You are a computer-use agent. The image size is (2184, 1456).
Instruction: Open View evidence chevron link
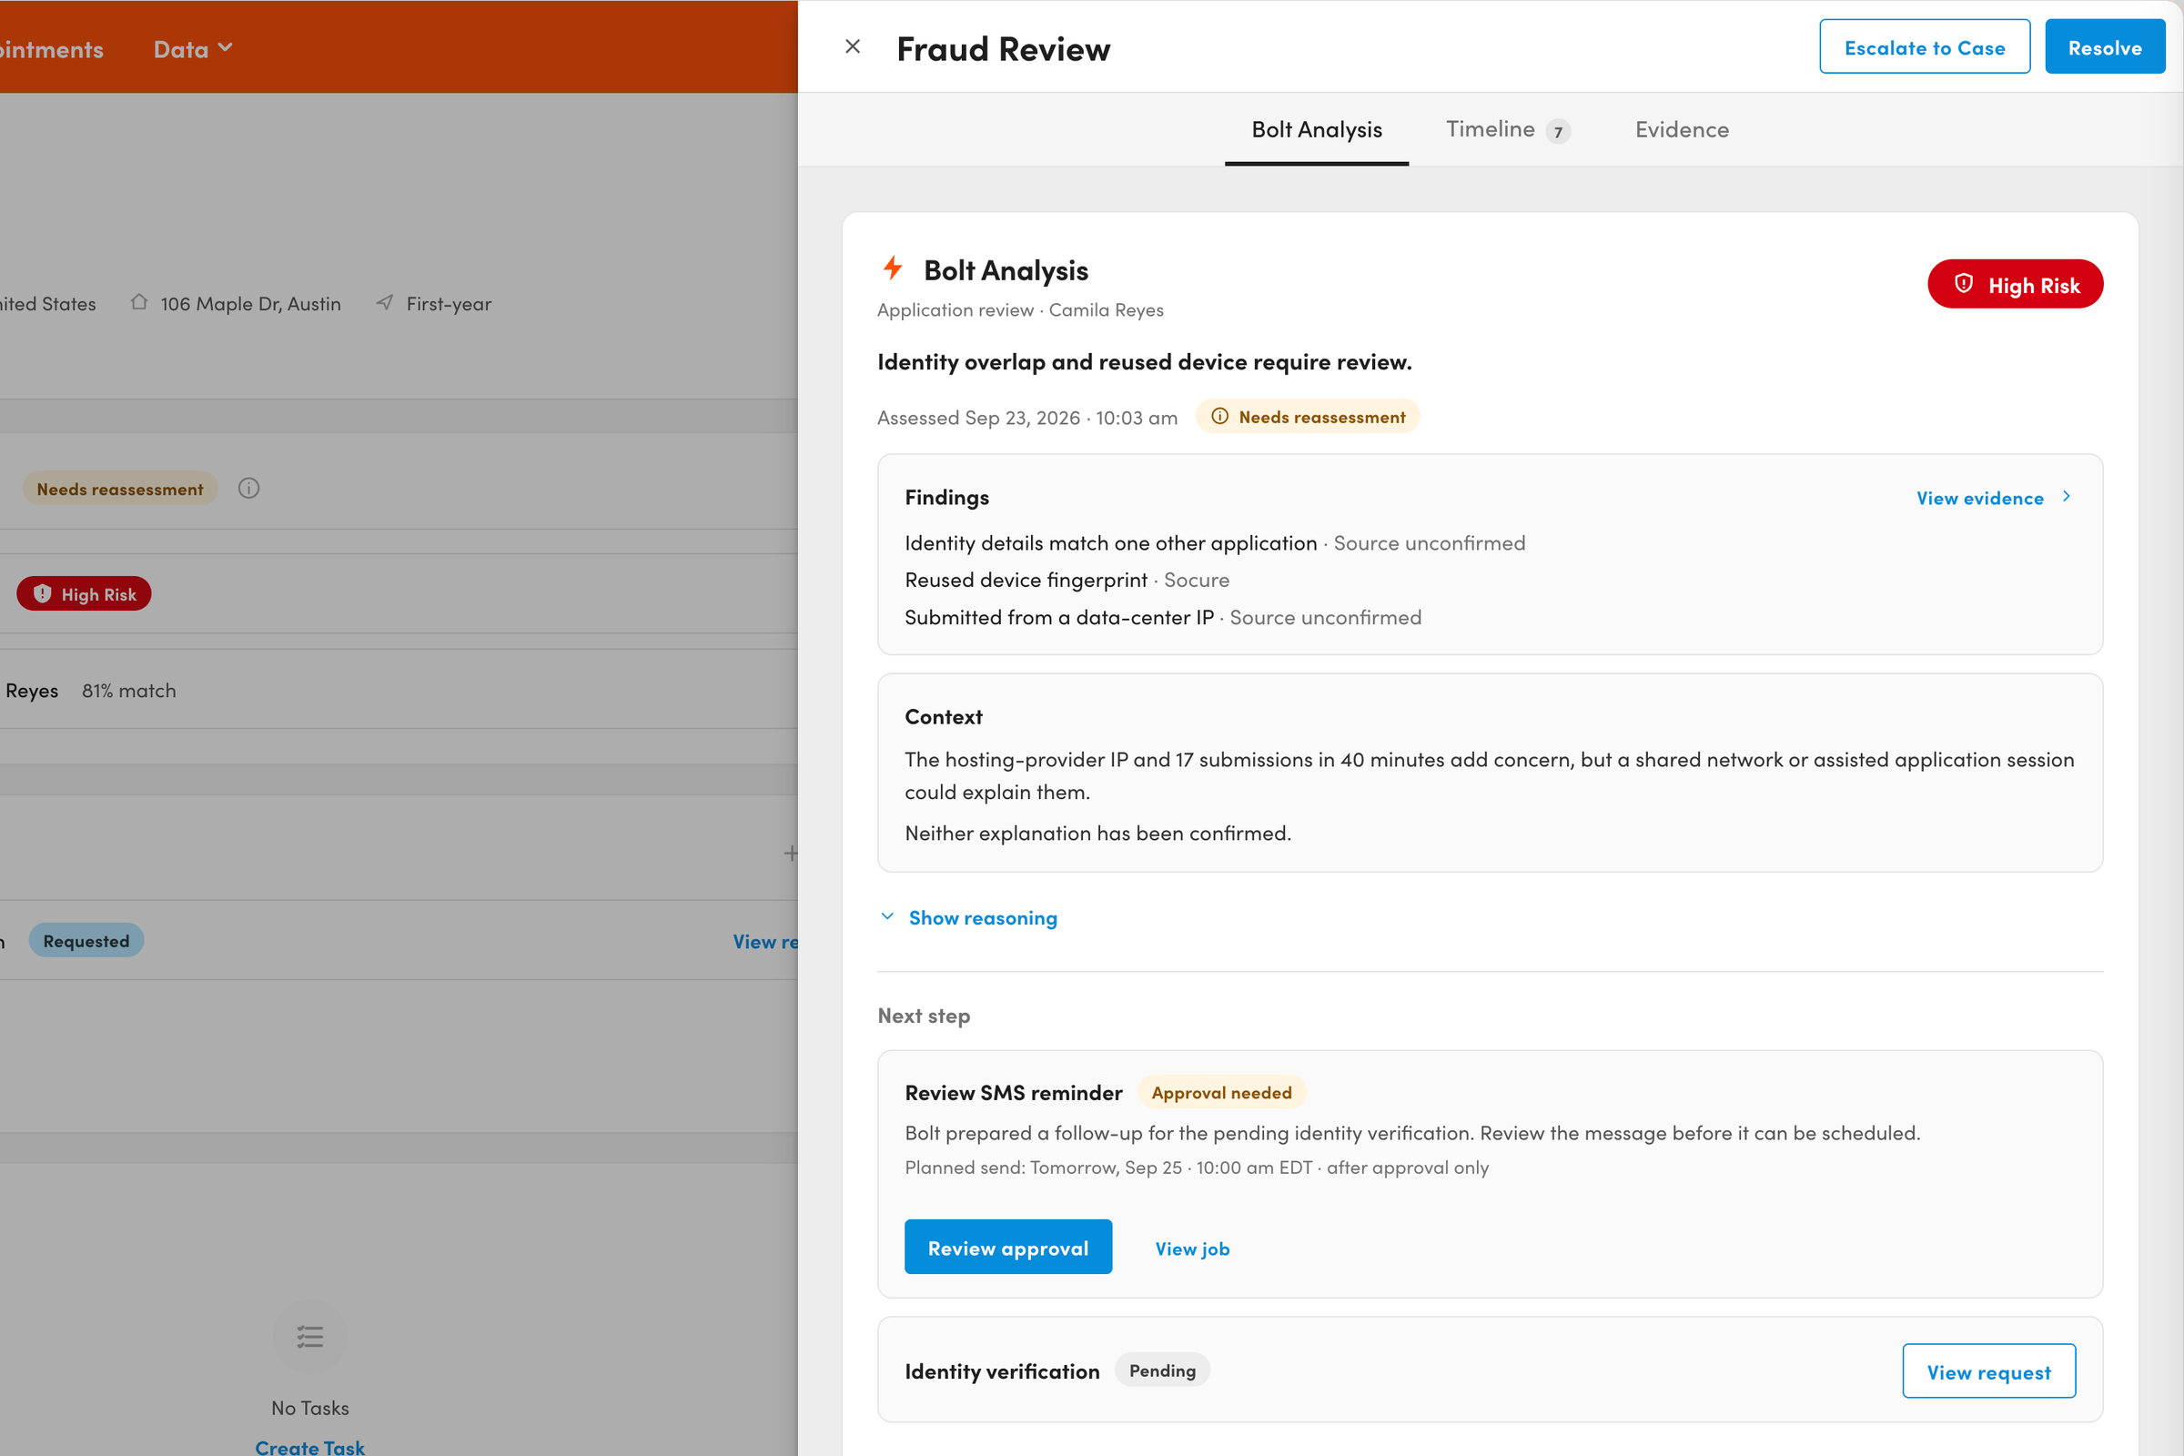(x=1995, y=498)
